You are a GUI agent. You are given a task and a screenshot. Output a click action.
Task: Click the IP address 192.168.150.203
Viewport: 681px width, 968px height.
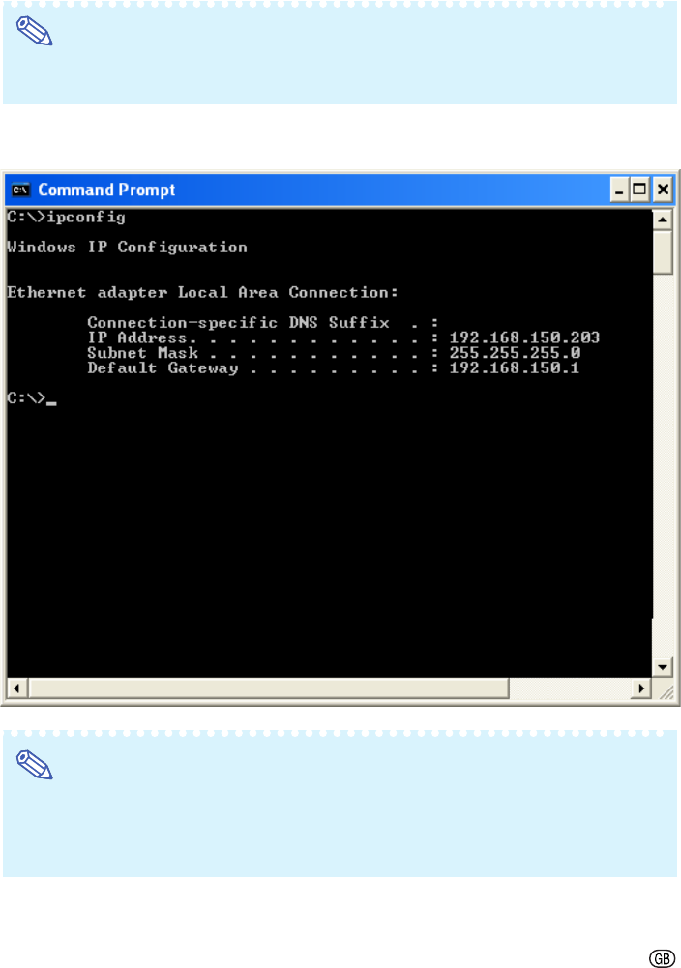[x=524, y=337]
